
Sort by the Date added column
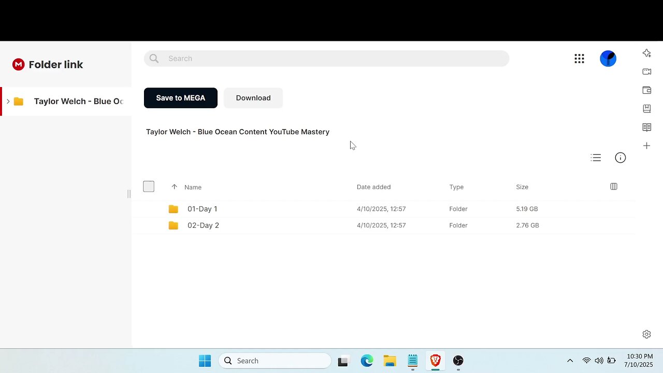tap(373, 187)
